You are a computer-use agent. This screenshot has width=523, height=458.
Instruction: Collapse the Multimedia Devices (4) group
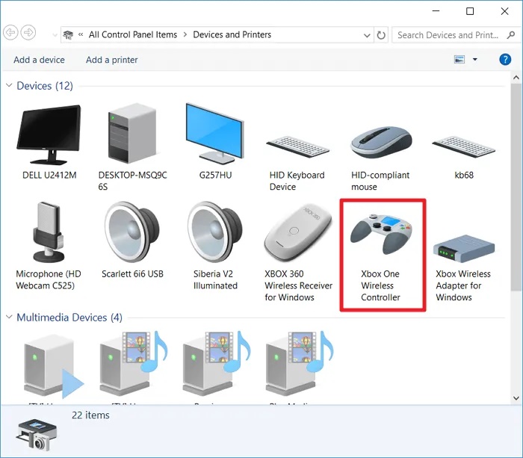click(x=9, y=317)
